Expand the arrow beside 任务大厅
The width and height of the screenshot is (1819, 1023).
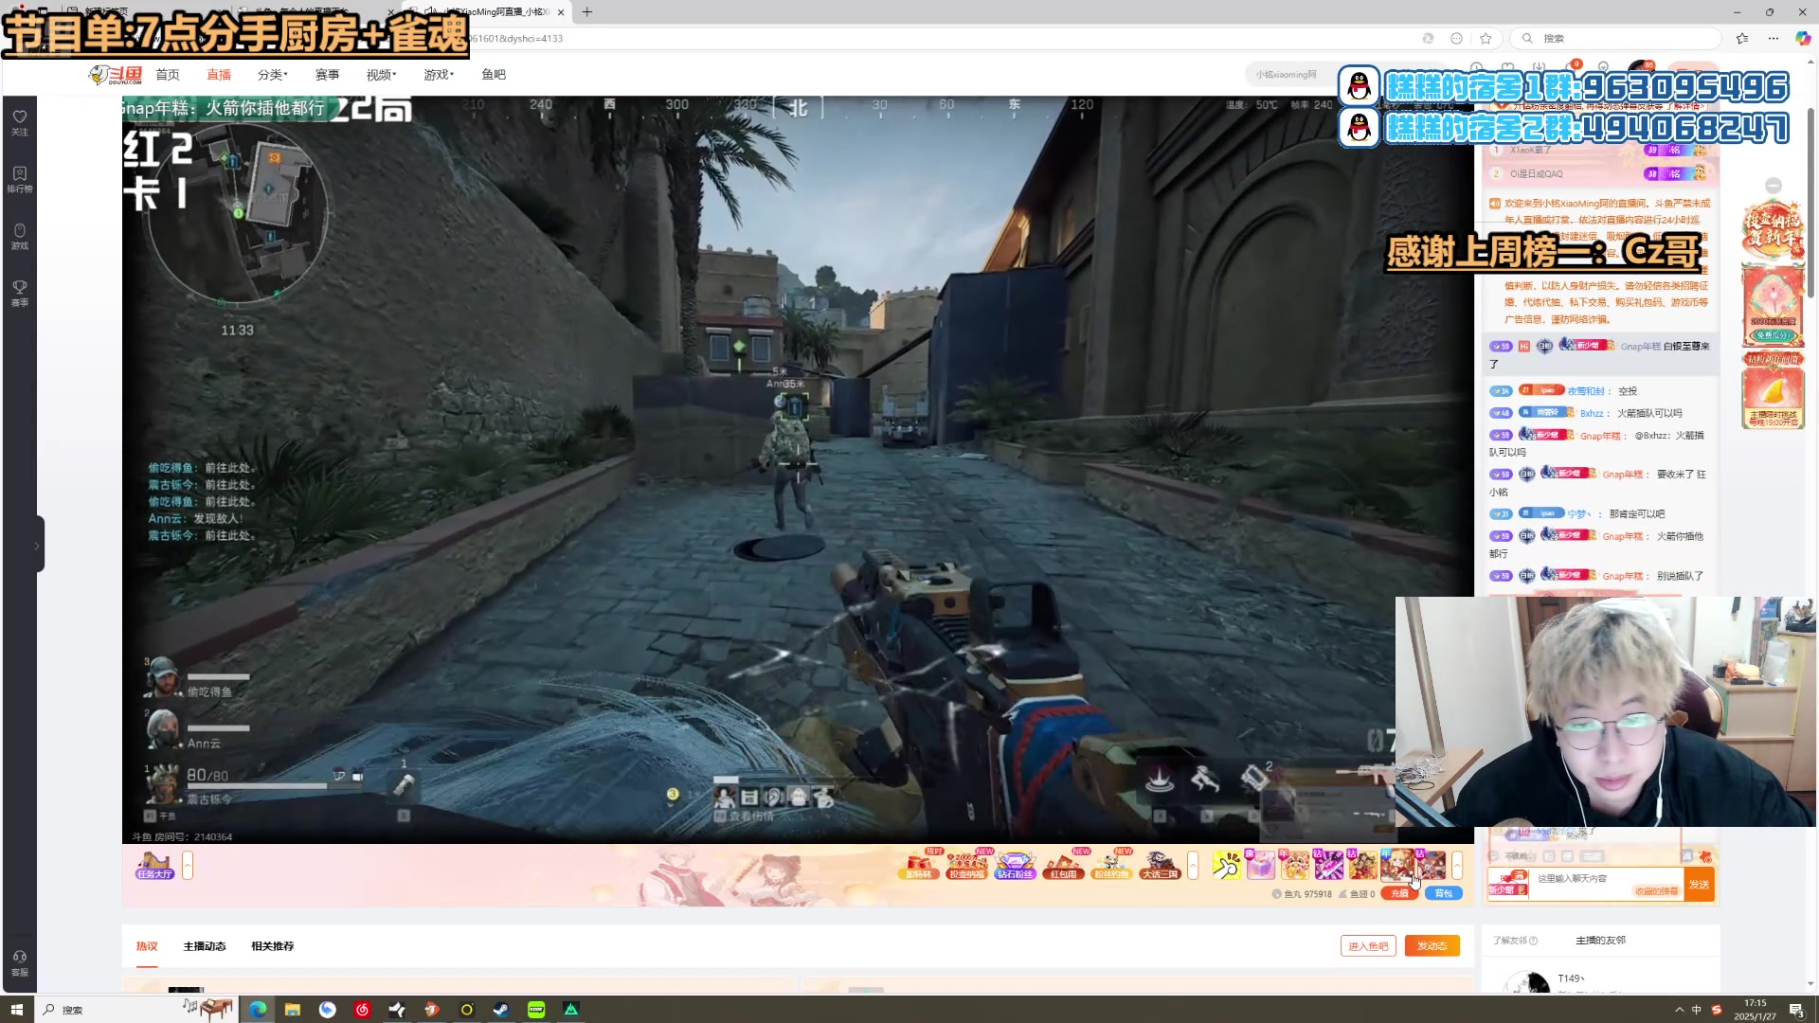[x=188, y=865]
